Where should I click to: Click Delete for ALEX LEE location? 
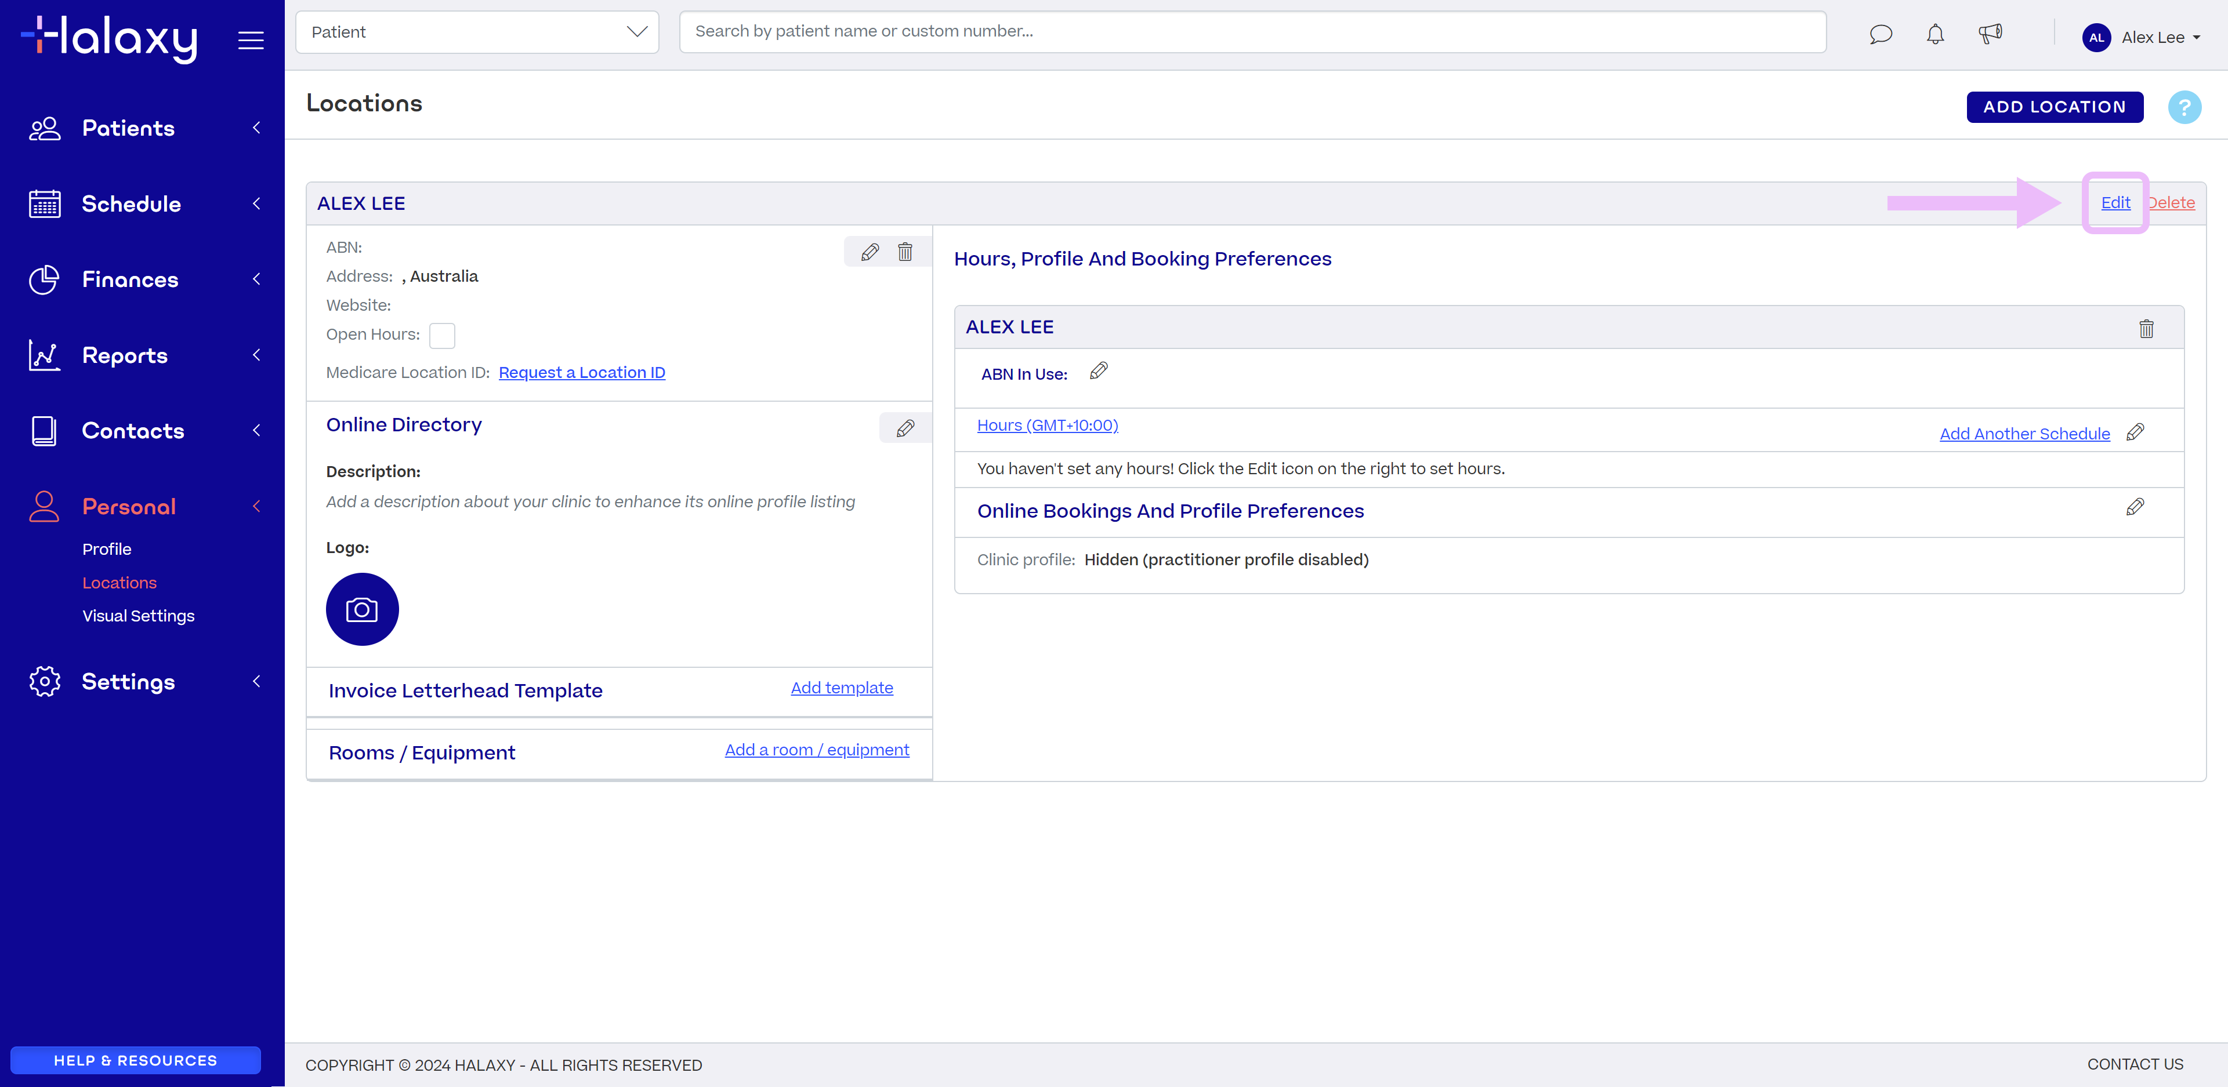pos(2171,202)
